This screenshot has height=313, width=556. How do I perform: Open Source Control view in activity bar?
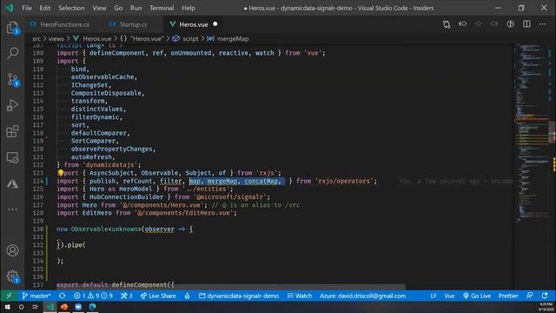pyautogui.click(x=12, y=79)
